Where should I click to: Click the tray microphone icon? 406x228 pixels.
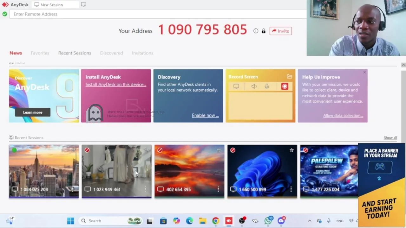[x=329, y=221]
